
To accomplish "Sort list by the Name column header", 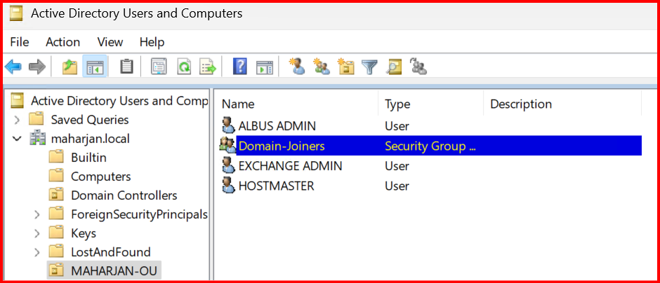I will coord(238,104).
